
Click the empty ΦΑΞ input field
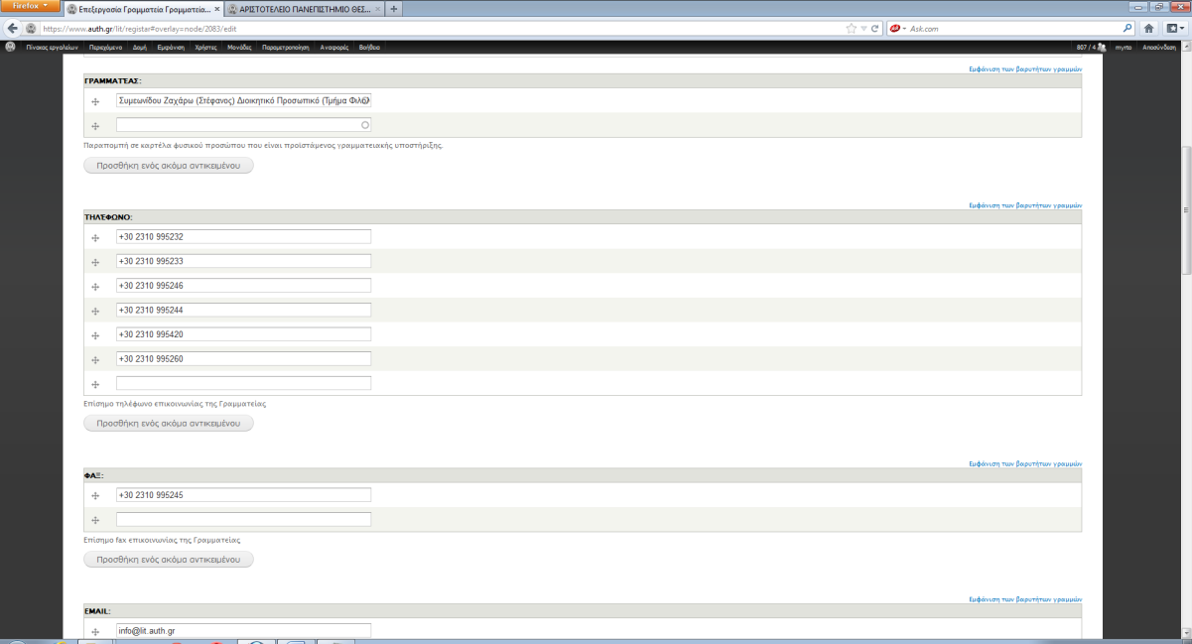point(243,519)
